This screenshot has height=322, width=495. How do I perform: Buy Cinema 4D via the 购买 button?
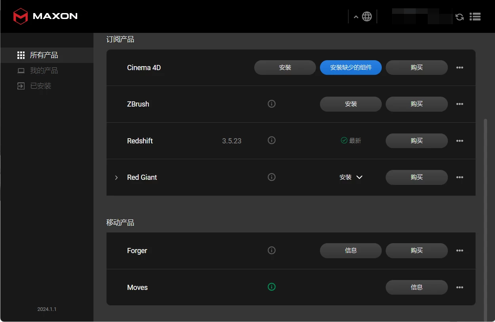point(417,68)
